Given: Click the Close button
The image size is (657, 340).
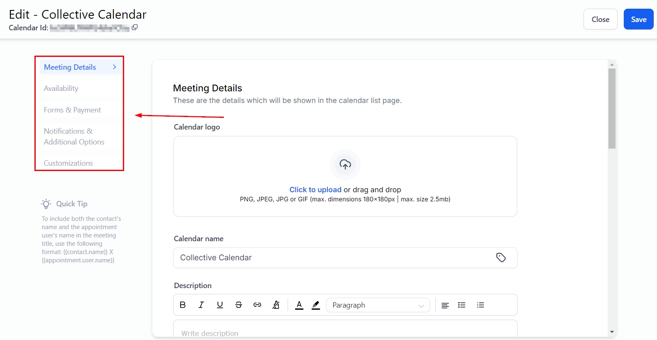Looking at the screenshot, I should pyautogui.click(x=601, y=19).
